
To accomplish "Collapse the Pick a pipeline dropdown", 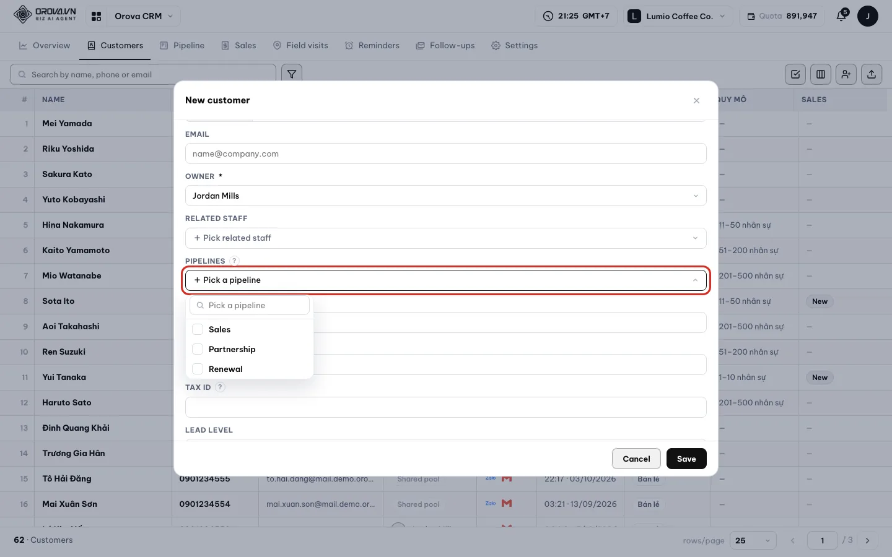I will click(446, 280).
